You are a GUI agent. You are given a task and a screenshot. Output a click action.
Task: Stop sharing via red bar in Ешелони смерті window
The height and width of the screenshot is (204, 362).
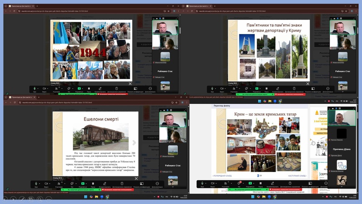(118, 189)
